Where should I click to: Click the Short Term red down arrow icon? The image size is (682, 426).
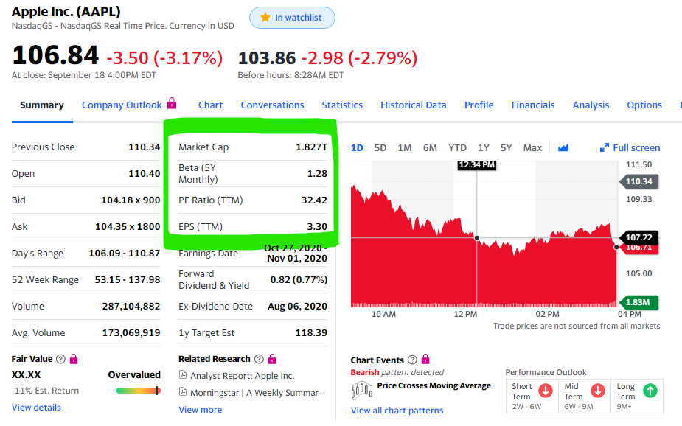(546, 391)
